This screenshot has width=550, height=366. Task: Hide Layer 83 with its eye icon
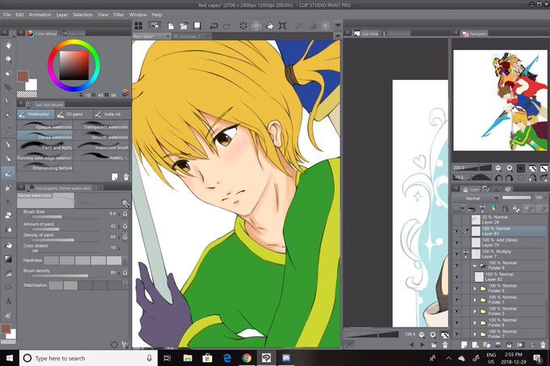pyautogui.click(x=457, y=231)
